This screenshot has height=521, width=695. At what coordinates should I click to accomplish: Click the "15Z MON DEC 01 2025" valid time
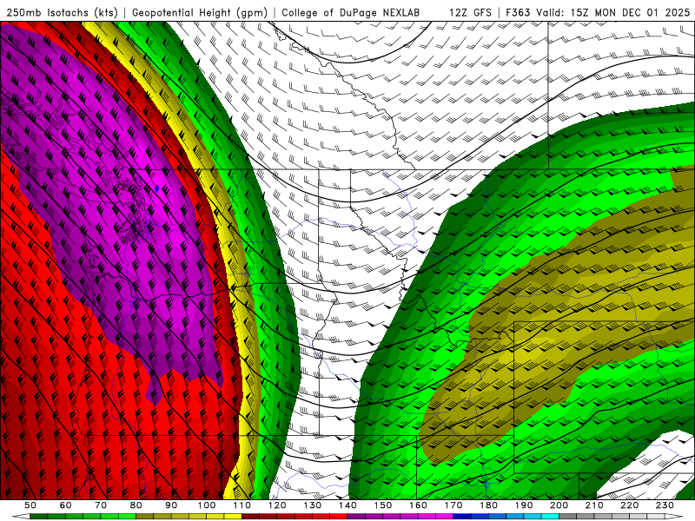631,12
